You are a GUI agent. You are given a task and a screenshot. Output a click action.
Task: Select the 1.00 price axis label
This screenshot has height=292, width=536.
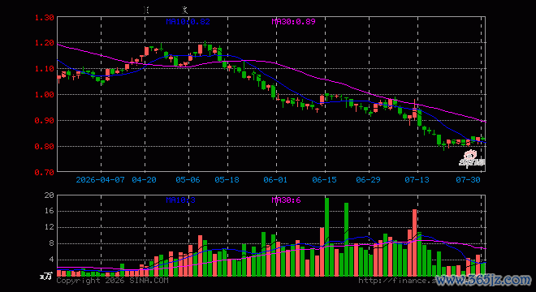[45, 95]
